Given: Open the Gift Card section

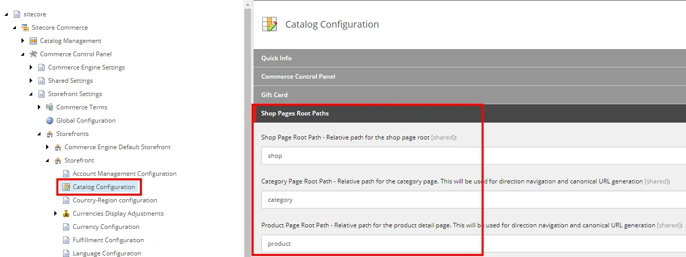Looking at the screenshot, I should (469, 95).
